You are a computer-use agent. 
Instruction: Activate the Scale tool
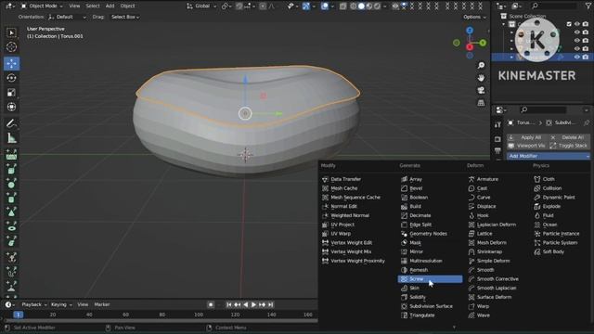click(x=11, y=93)
